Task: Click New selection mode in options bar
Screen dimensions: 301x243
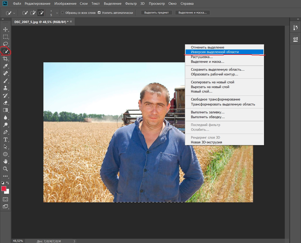Action: [x=25, y=13]
